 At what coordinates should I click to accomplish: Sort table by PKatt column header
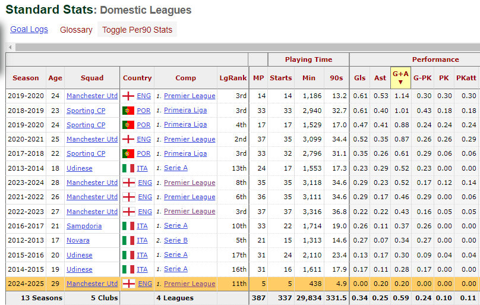466,78
